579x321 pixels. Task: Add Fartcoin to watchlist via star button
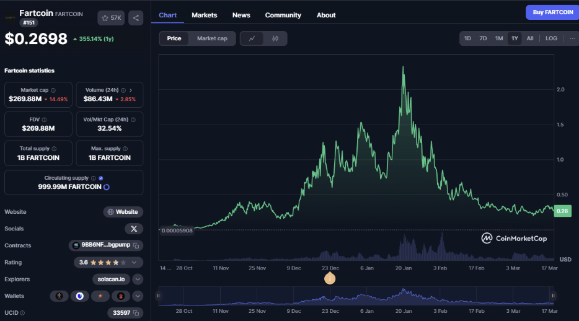click(112, 18)
